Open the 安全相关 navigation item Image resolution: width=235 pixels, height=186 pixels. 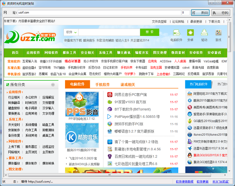[87, 52]
